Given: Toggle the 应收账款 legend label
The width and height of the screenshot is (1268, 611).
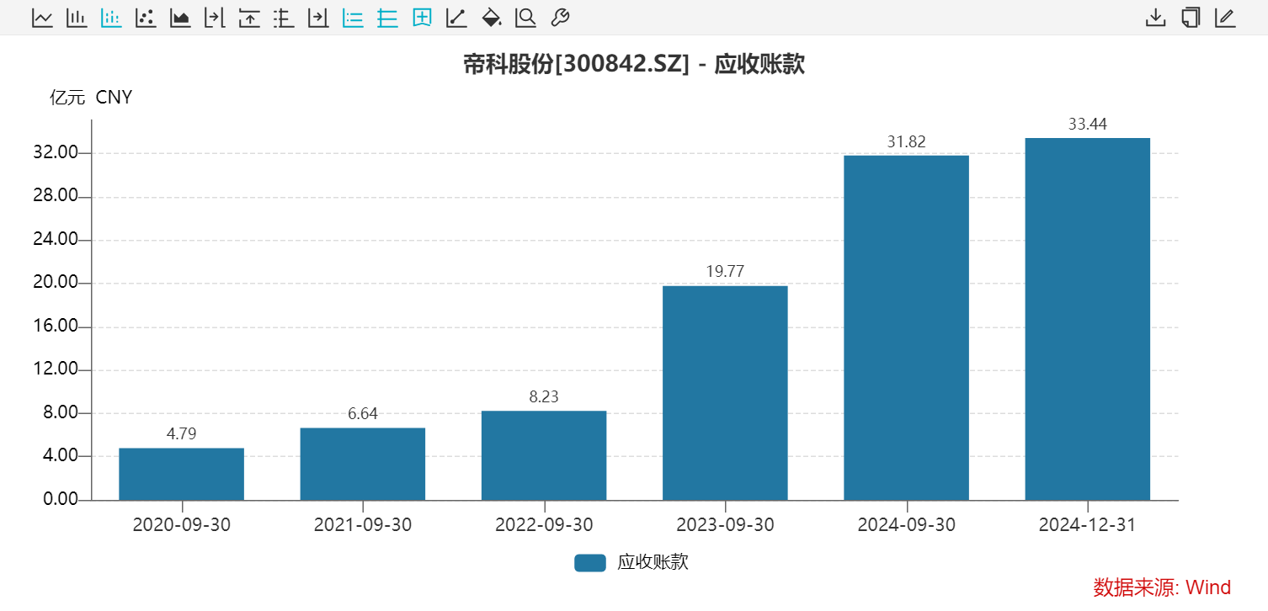Looking at the screenshot, I should [x=653, y=562].
